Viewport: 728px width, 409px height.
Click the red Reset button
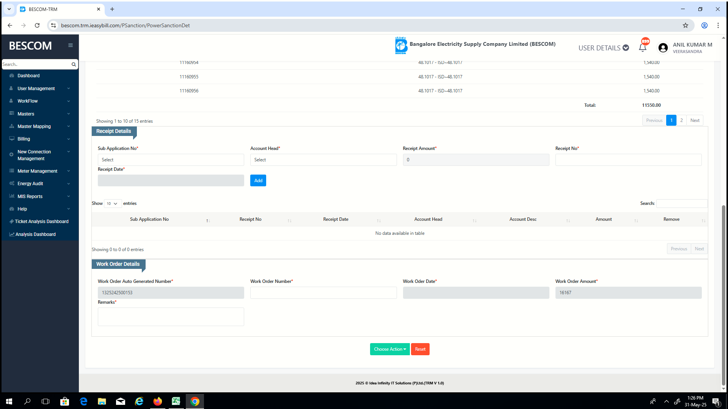coord(420,349)
